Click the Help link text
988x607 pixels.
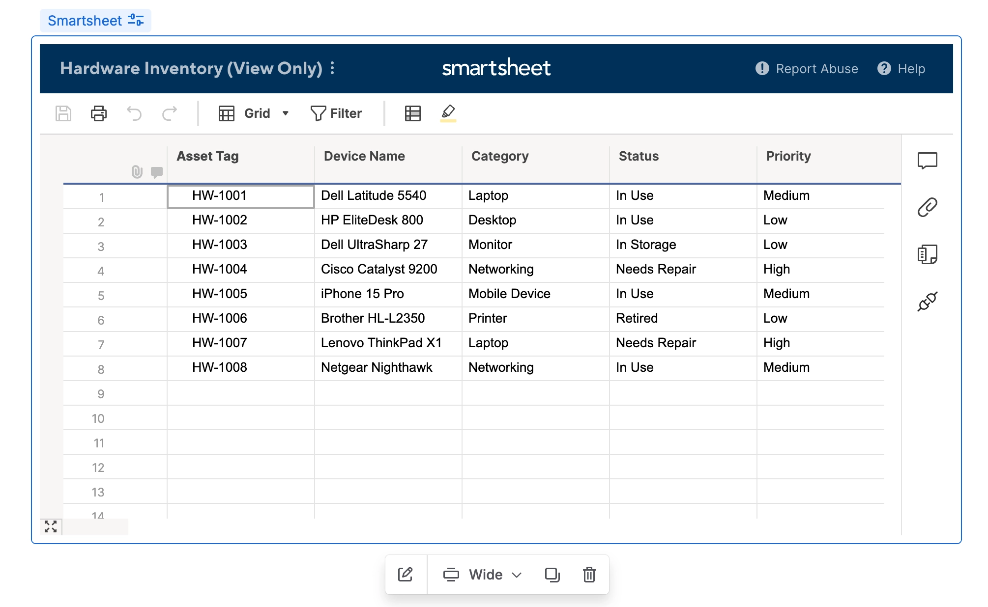tap(912, 69)
